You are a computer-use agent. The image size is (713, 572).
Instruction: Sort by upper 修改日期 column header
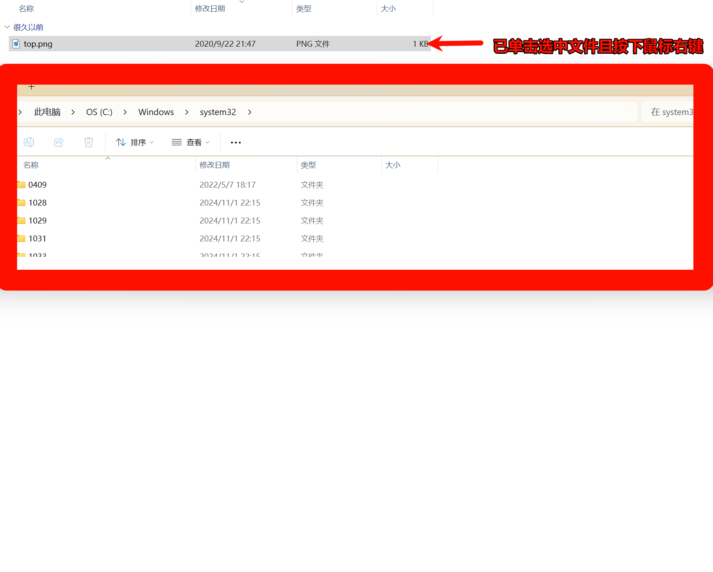click(210, 9)
